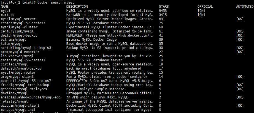The height and width of the screenshot is (113, 254).
Task: Select centos/mysql-57-centos7 image name
Action: point(23,23)
